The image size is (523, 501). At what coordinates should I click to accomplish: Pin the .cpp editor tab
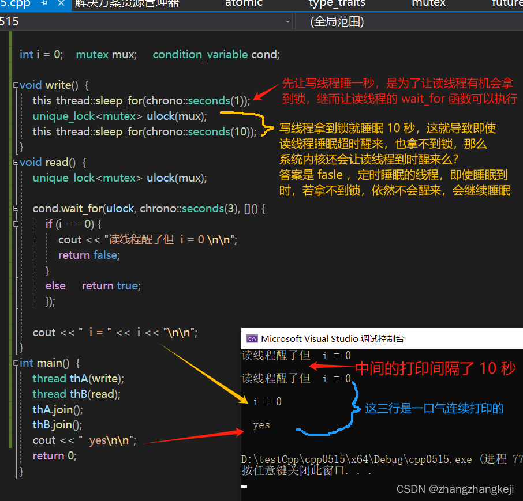(x=44, y=3)
